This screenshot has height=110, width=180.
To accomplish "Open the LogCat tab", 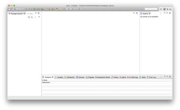I will click(x=123, y=77).
